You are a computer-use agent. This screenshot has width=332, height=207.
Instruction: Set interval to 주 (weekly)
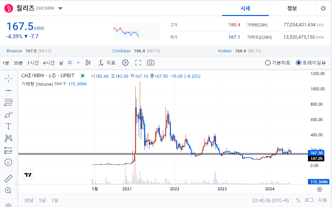click(70, 63)
